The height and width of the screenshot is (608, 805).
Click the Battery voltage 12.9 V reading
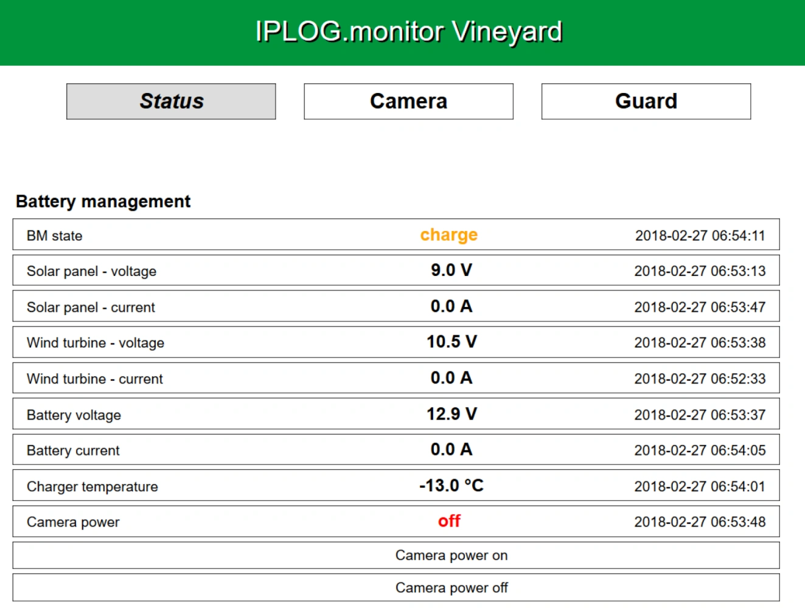(x=451, y=415)
